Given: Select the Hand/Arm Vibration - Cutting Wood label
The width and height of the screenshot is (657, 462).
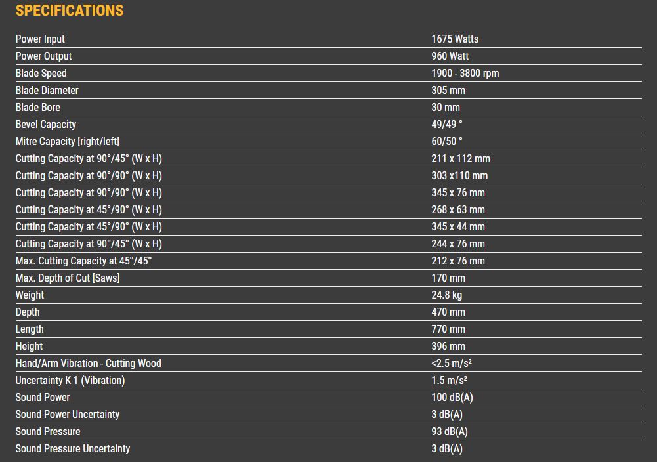Looking at the screenshot, I should [89, 364].
